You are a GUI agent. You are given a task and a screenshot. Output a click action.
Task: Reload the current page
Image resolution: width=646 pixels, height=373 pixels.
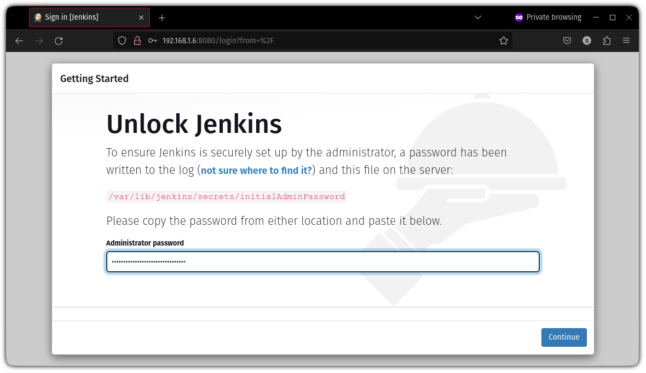59,40
